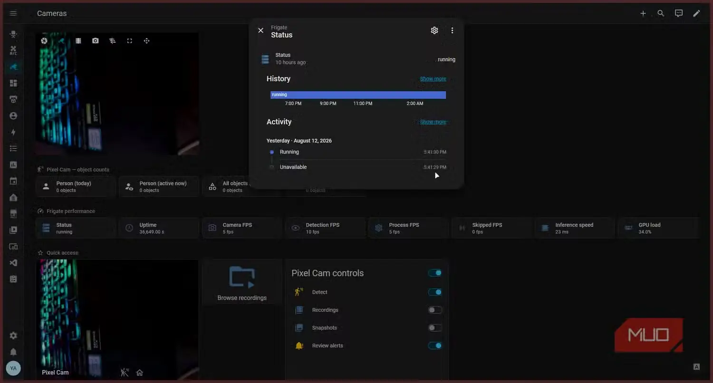The image size is (713, 383).
Task: Click Show more next to Activity
Action: tap(433, 122)
